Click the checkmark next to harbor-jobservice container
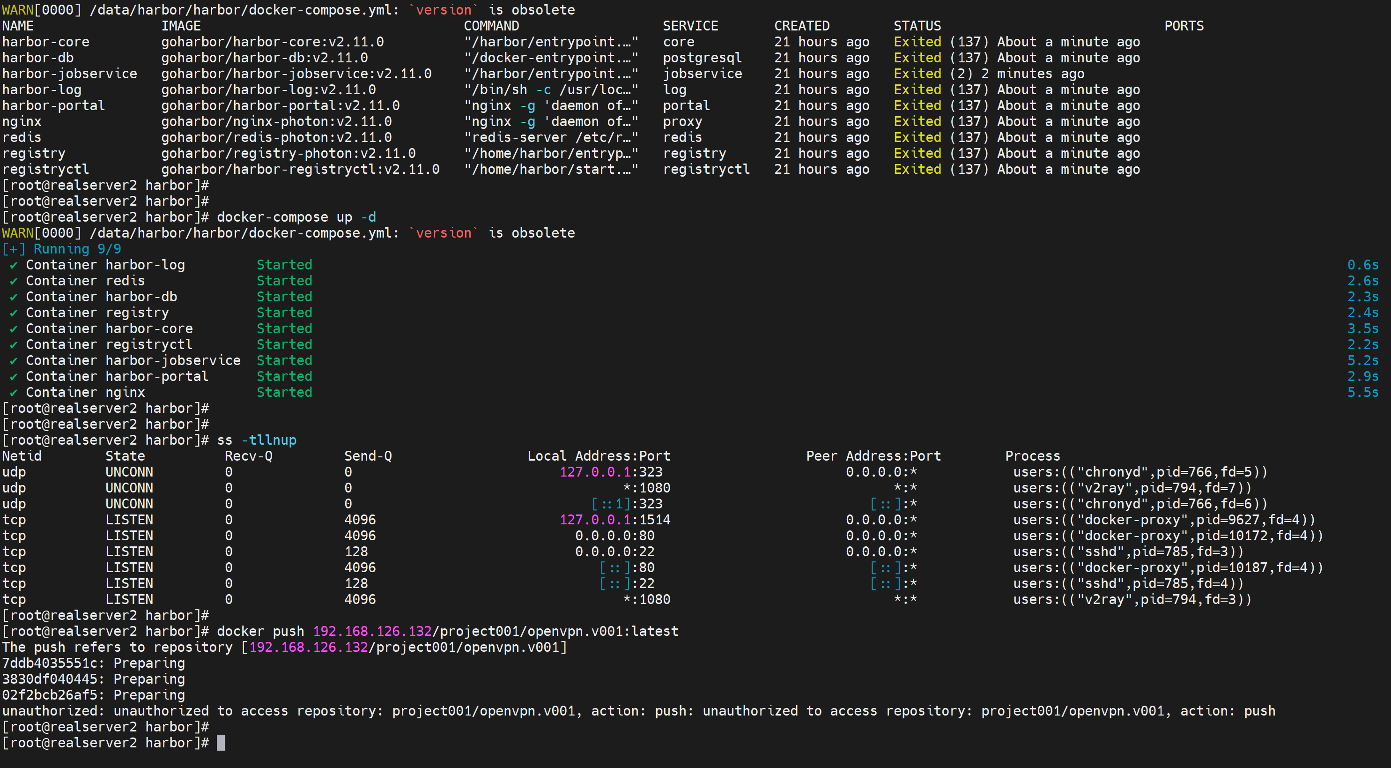The width and height of the screenshot is (1391, 768). (x=14, y=361)
